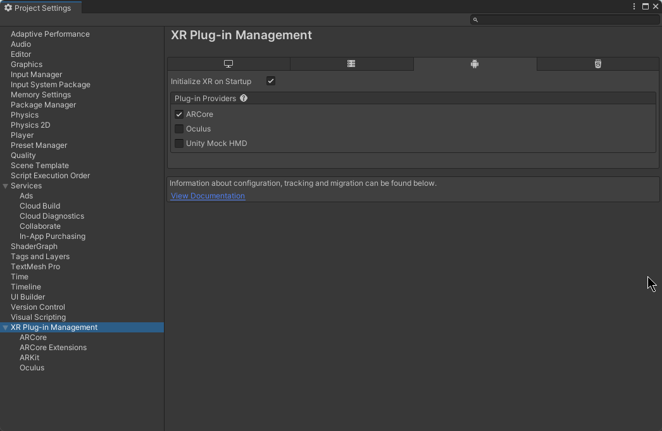Screen dimensions: 662x431
Task: Open the ARCore Extensions settings
Action: click(53, 348)
